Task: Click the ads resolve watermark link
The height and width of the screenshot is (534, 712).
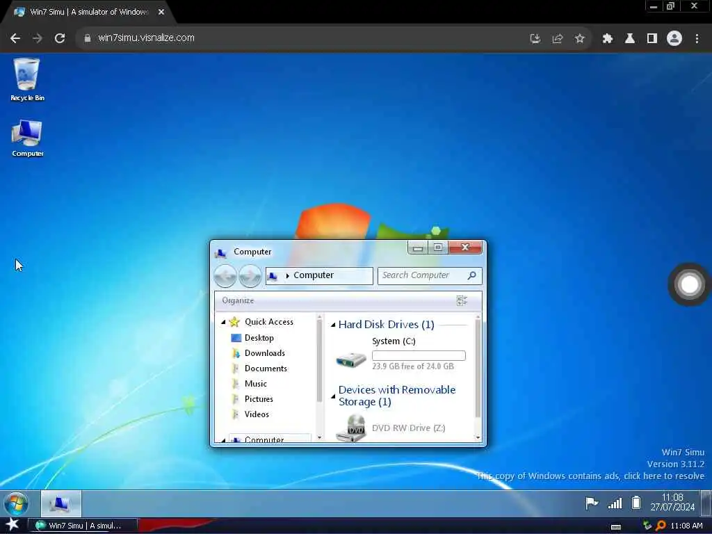Action: [590, 476]
